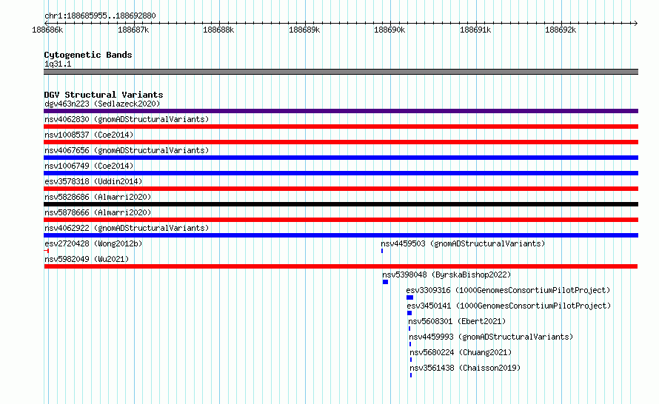Click the red nsv4062830 variant bar
The image size is (659, 404).
coord(341,127)
